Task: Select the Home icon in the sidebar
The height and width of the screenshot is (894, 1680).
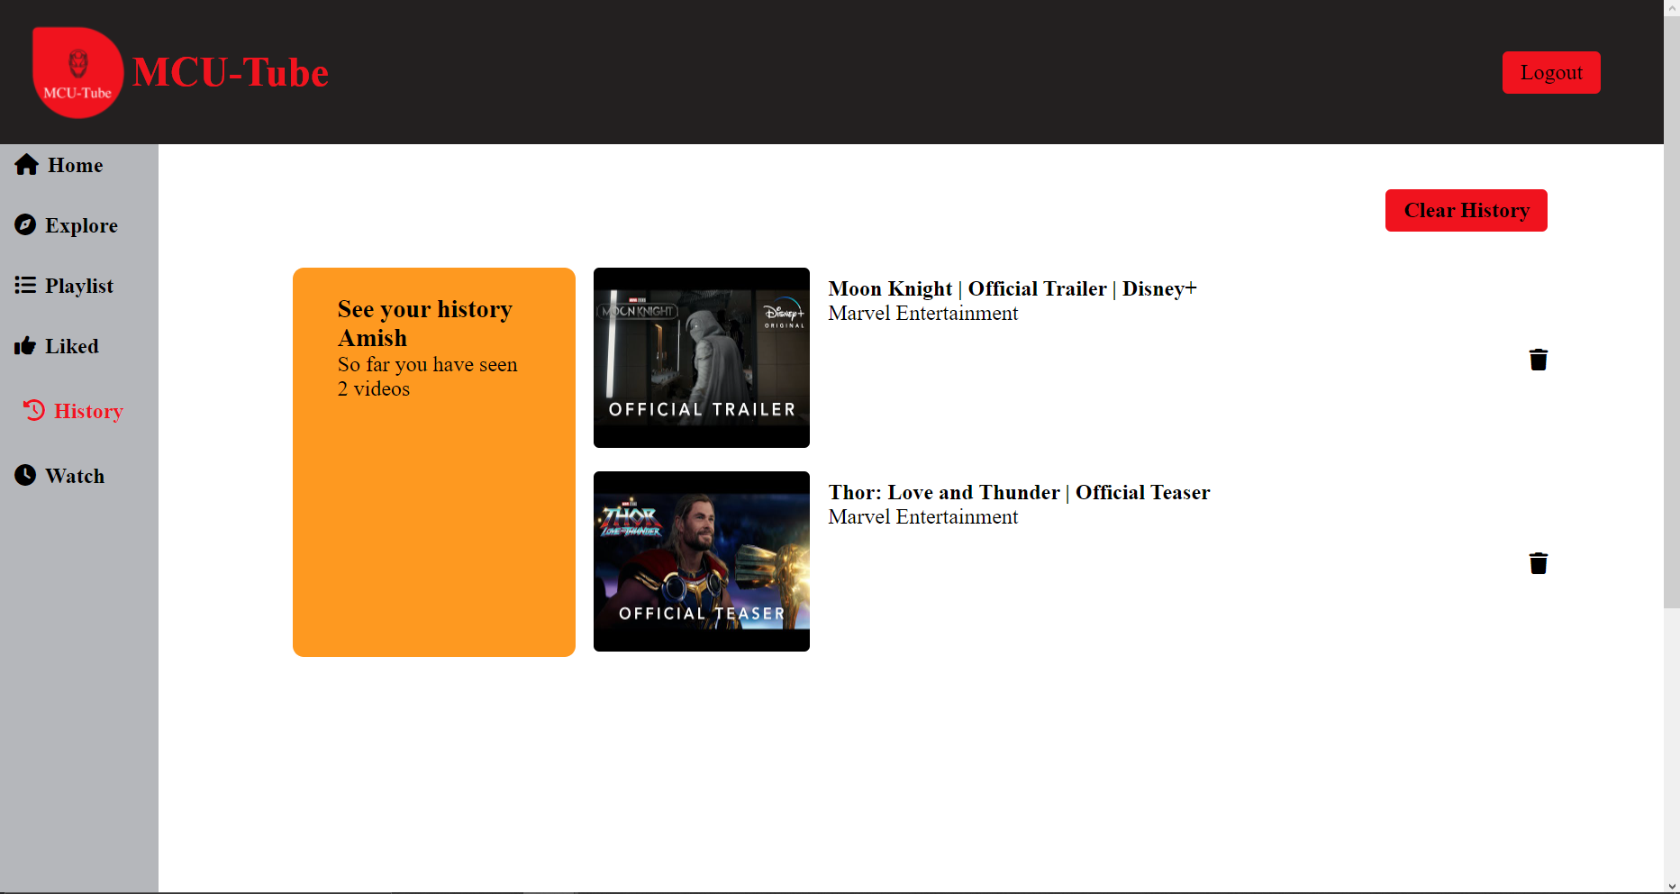Action: click(x=24, y=165)
